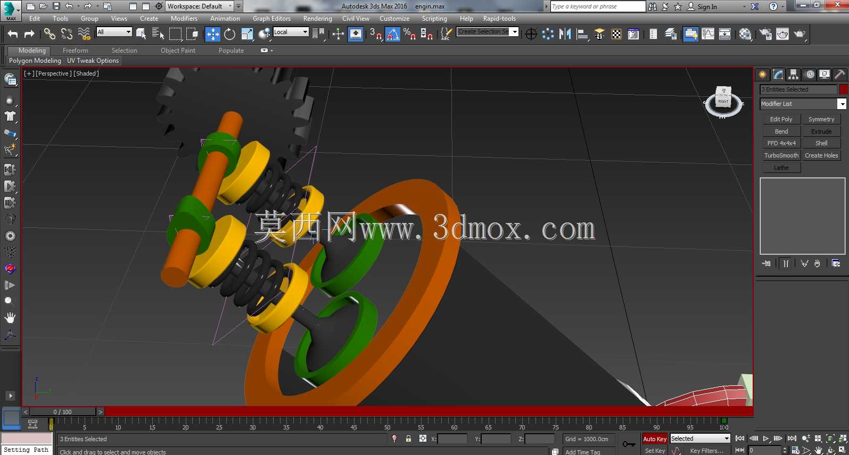The image size is (849, 455).
Task: Apply the TurboSmooth modifier
Action: coord(781,155)
